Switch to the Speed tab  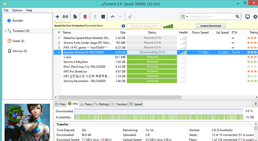pyautogui.click(x=136, y=104)
